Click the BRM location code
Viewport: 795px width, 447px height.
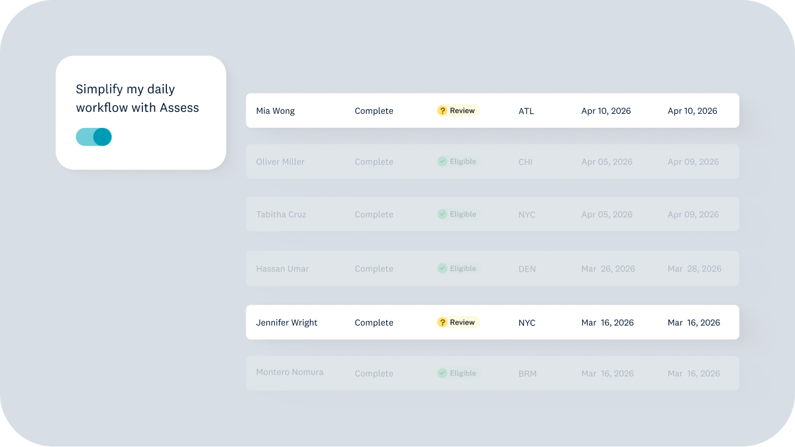coord(528,374)
